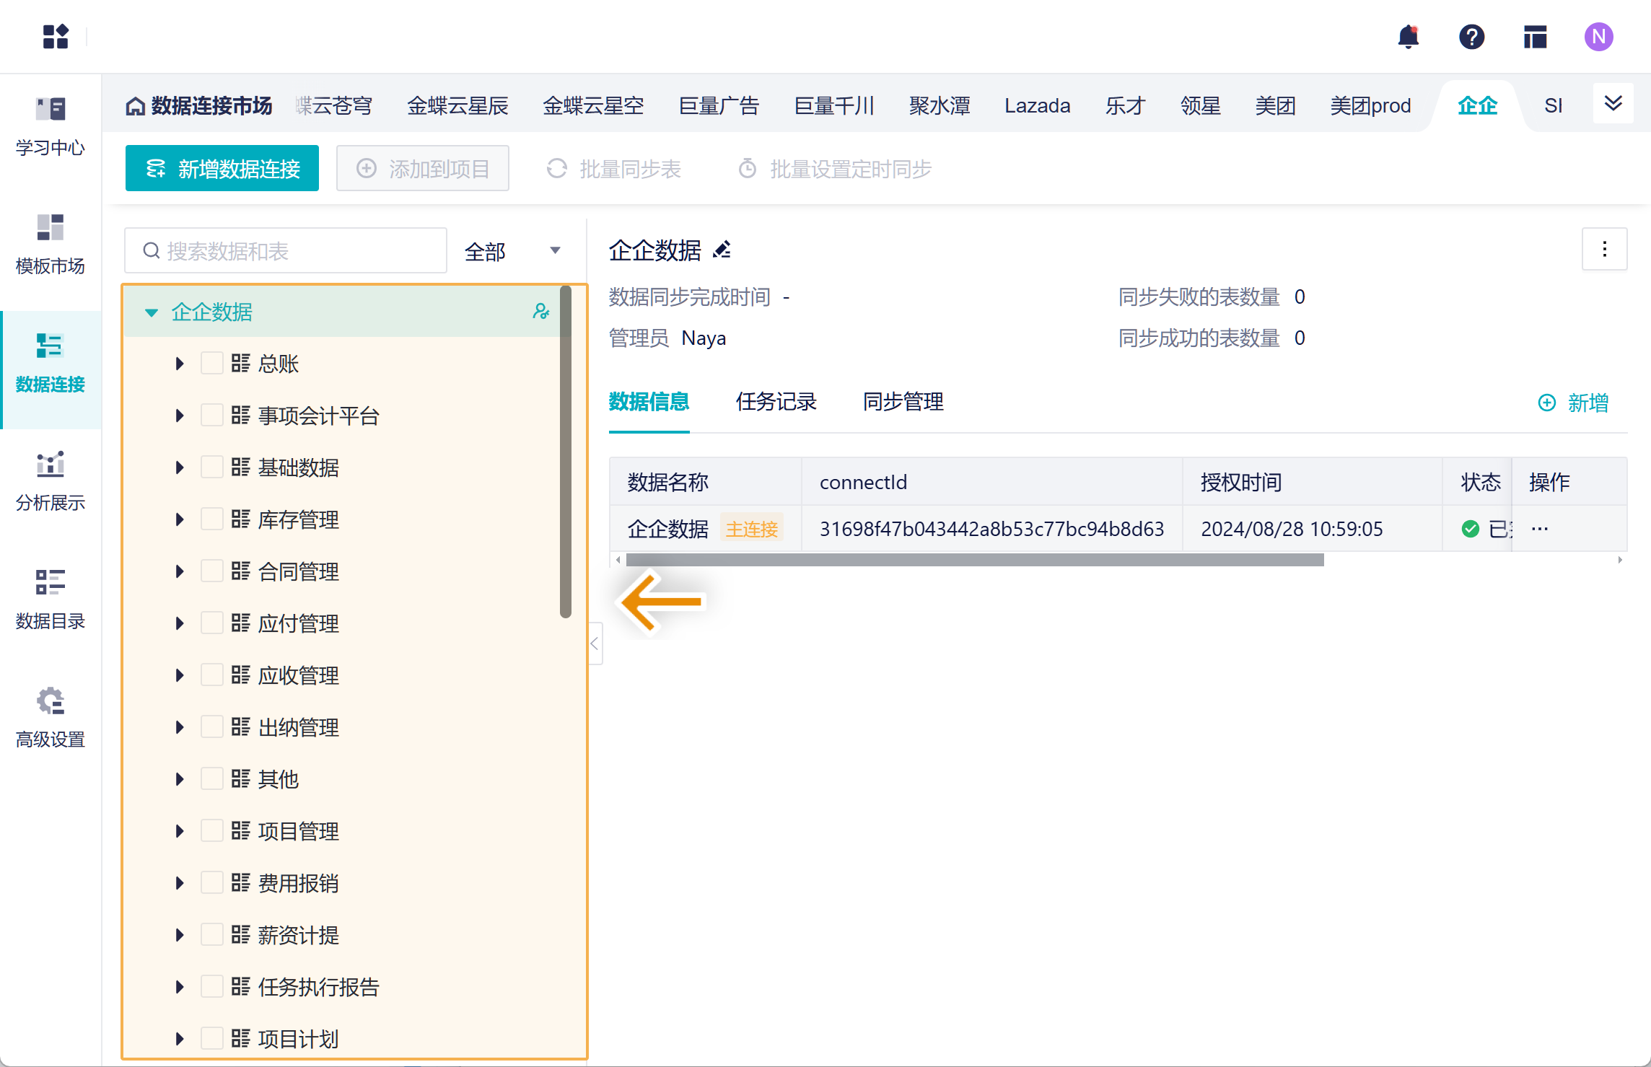The image size is (1651, 1067).
Task: Open 高级设置 in the sidebar
Action: [x=51, y=716]
